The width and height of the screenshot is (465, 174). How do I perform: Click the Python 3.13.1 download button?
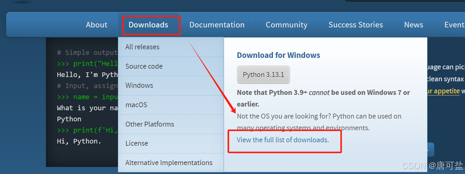(263, 75)
